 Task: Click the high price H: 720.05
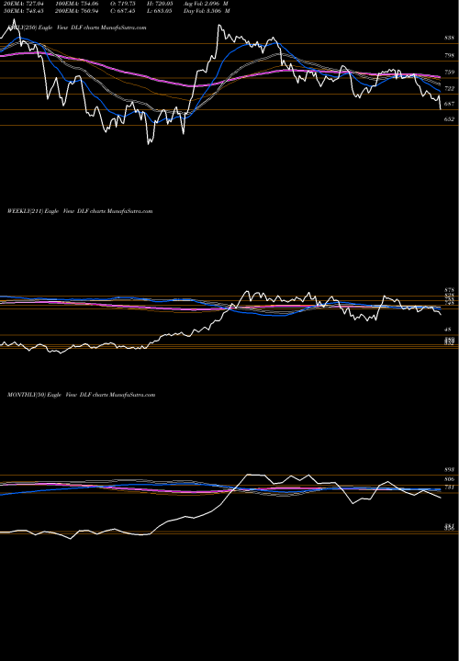(161, 3)
